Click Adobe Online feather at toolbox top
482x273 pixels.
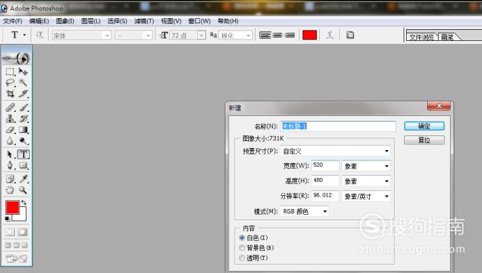[16, 58]
